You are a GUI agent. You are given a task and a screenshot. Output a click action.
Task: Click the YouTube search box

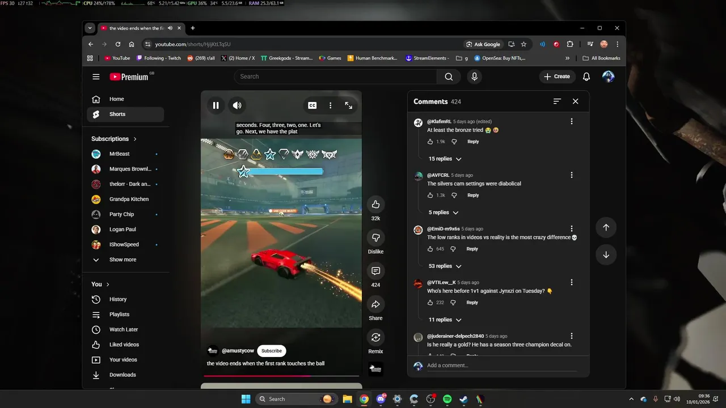tap(335, 76)
